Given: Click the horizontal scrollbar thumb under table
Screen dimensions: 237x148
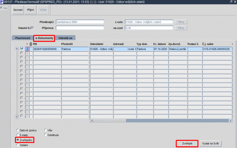Looking at the screenshot, I should pos(110,121).
